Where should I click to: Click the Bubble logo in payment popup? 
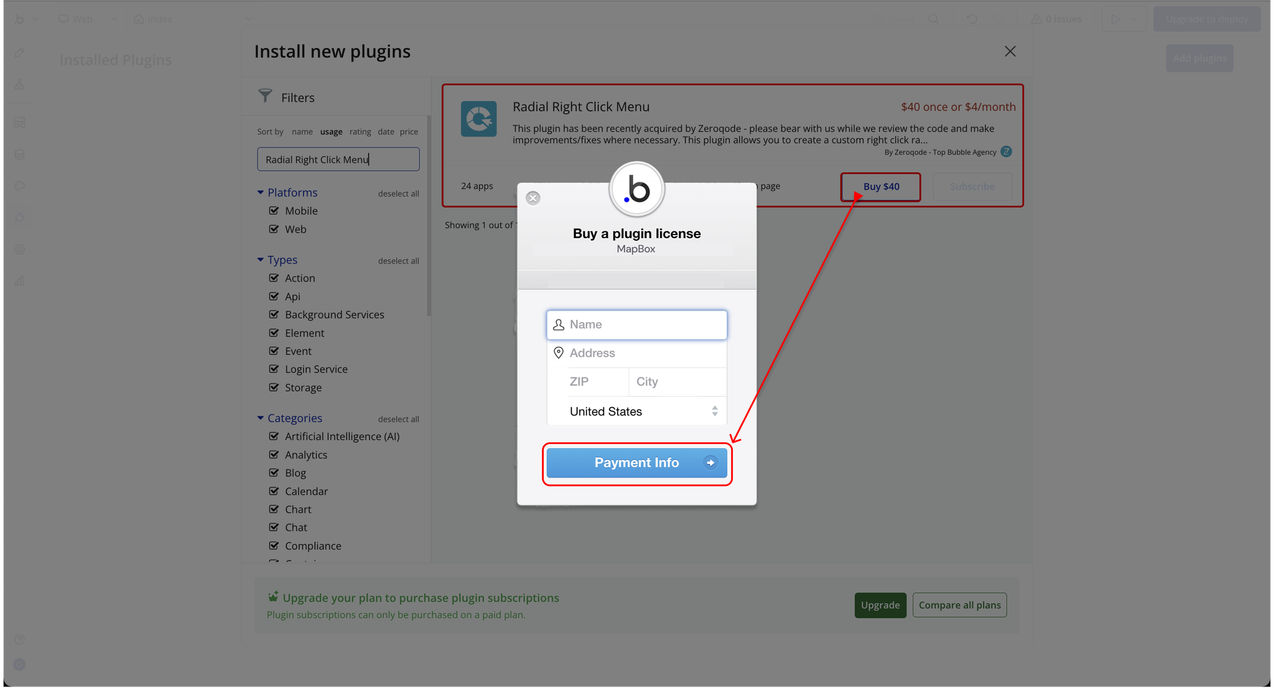[x=636, y=190]
